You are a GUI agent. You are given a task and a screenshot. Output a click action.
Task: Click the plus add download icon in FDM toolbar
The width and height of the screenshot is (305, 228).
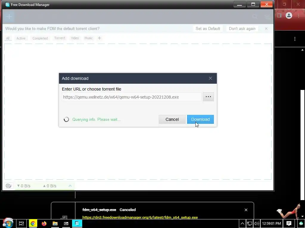[9, 17]
